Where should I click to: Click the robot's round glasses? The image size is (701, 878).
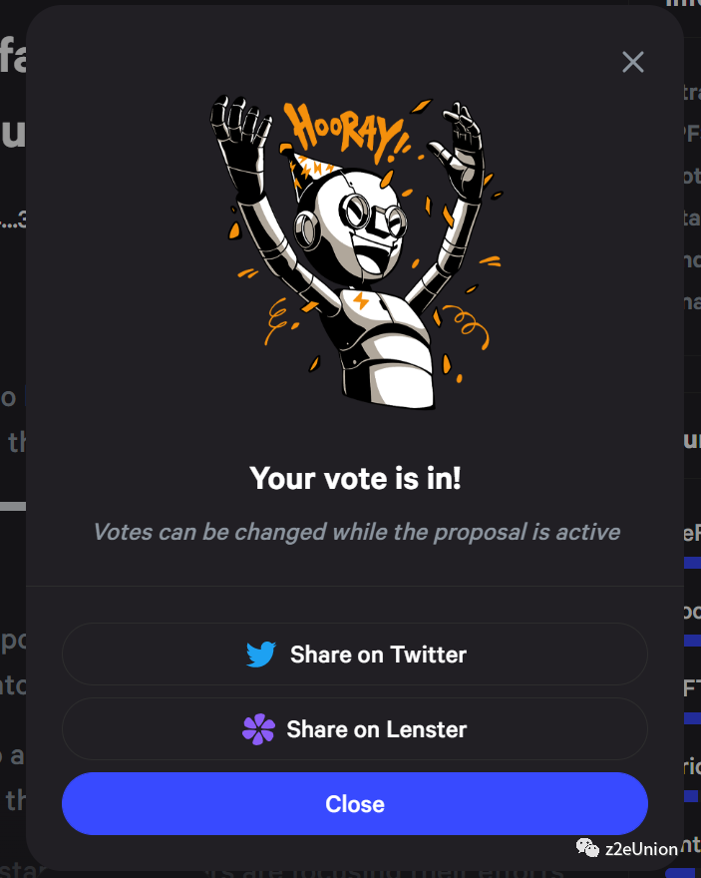coord(374,216)
